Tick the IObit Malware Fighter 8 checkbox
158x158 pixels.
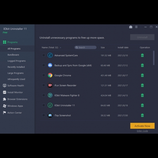[44, 95]
